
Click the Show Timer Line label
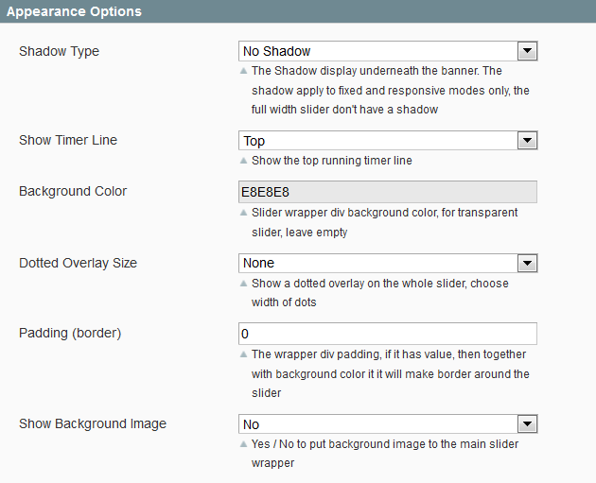pyautogui.click(x=68, y=140)
